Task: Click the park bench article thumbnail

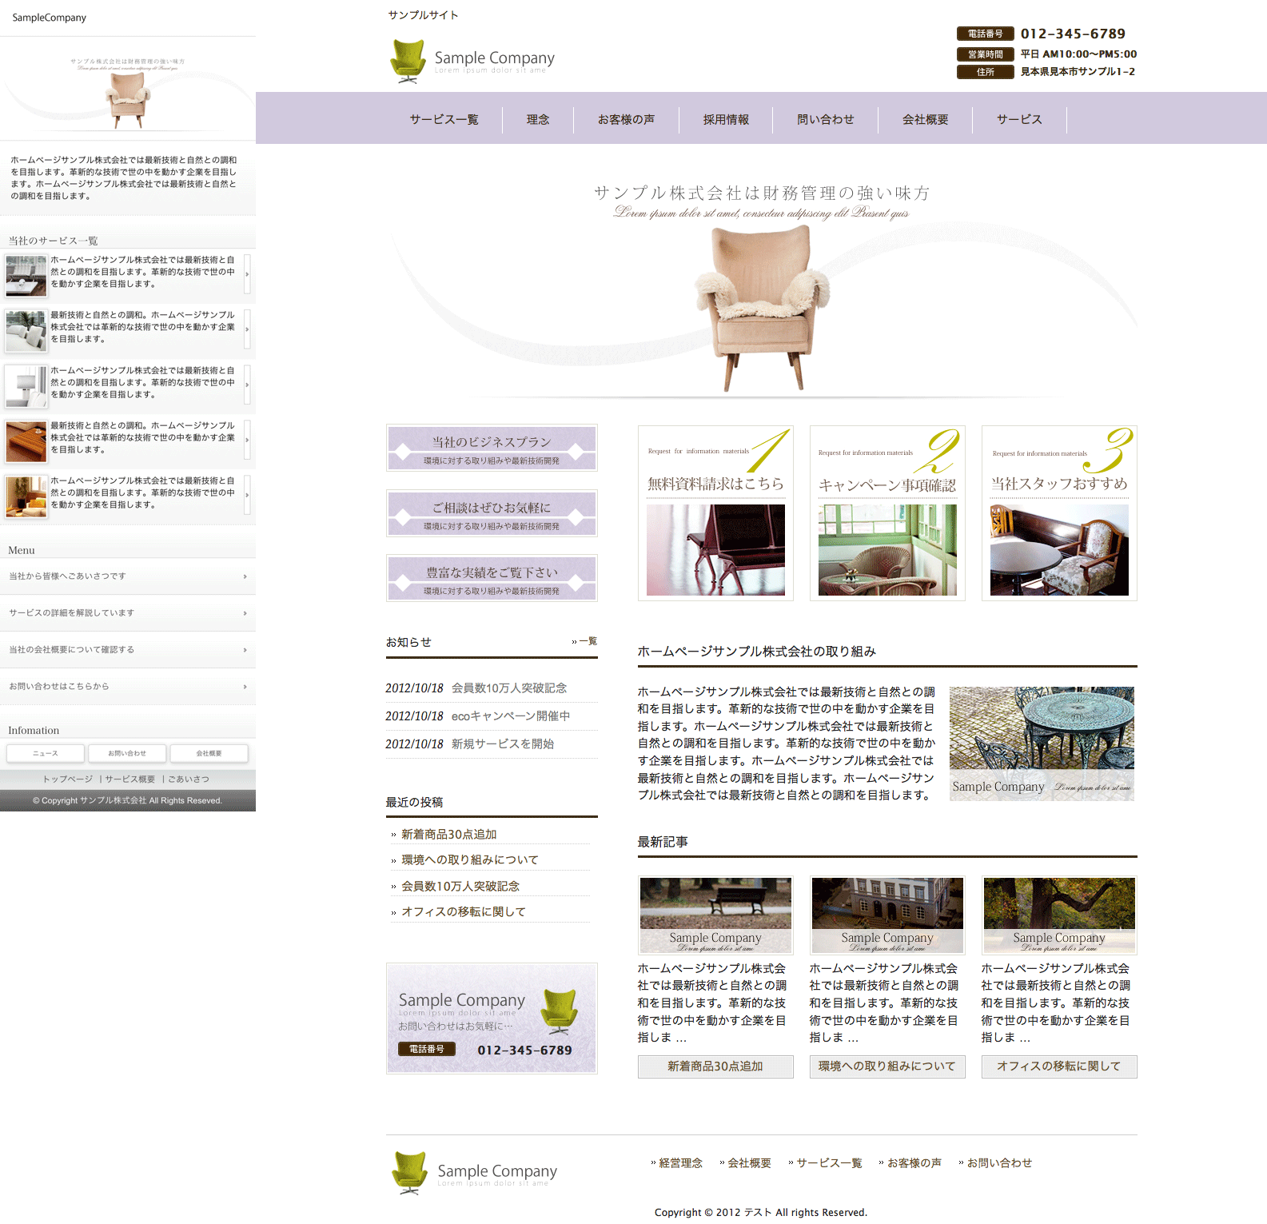Action: (715, 915)
